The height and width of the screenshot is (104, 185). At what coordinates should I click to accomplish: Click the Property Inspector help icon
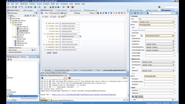[x=177, y=13]
